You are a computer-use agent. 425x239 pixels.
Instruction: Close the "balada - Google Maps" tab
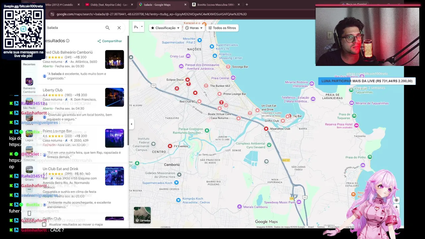coord(185,5)
